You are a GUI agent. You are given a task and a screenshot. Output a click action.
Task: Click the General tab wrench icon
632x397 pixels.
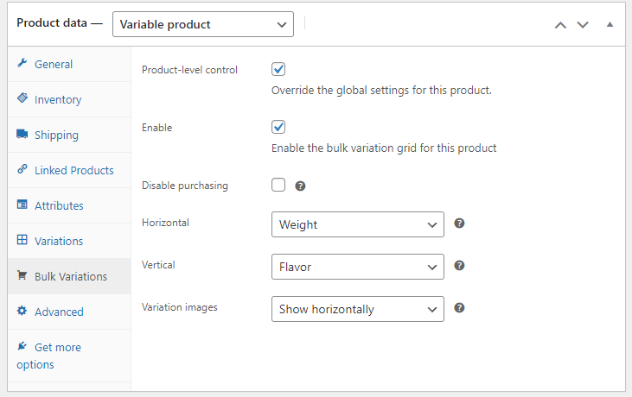tap(22, 64)
